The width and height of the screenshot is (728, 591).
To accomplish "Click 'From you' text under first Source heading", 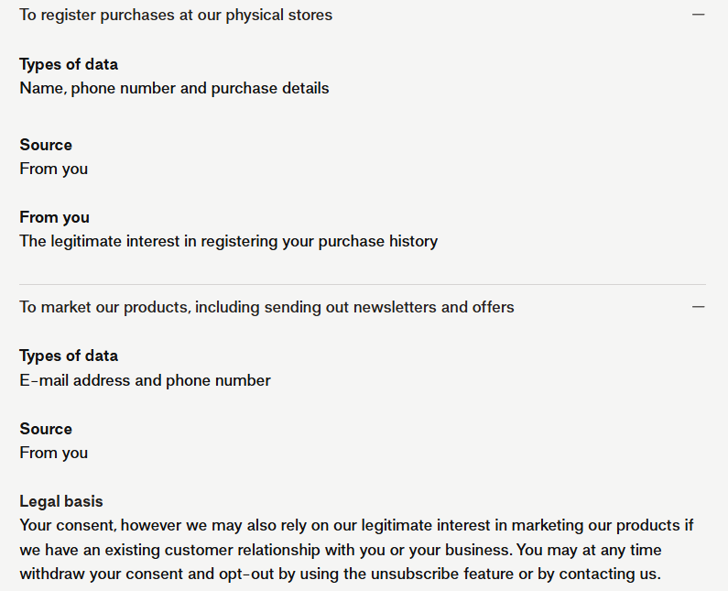I will click(x=54, y=169).
